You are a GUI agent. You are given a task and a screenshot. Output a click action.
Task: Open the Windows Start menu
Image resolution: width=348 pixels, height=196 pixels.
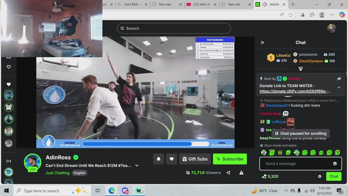7,191
